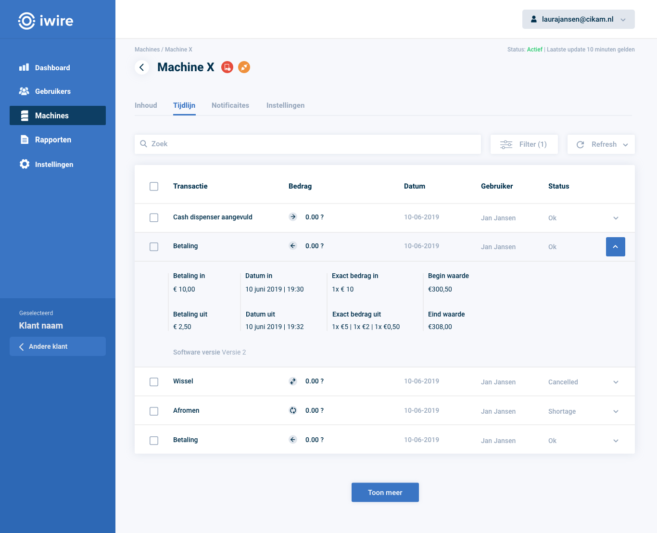Click the Actief status text
This screenshot has height=533, width=657.
pos(535,50)
